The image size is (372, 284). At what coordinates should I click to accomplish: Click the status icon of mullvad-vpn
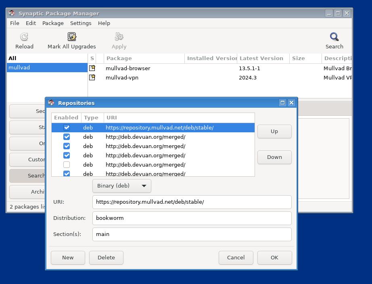point(92,77)
